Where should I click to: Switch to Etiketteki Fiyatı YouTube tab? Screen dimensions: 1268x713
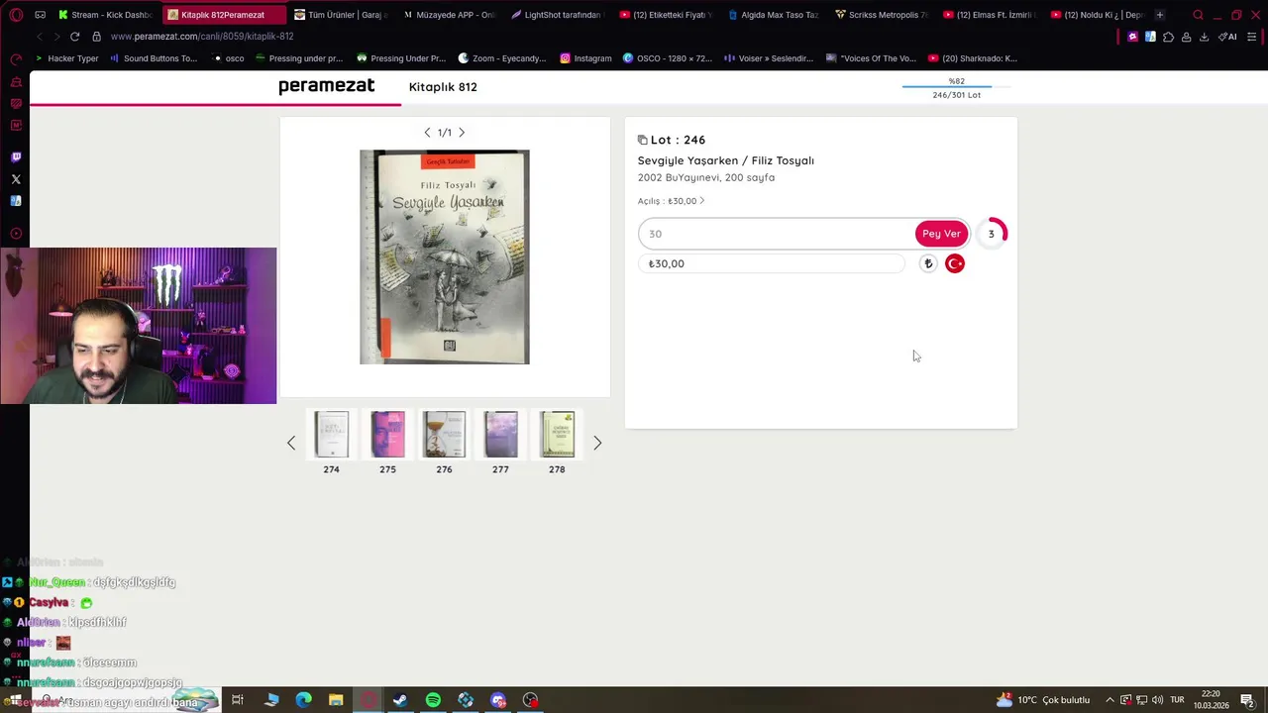(665, 15)
